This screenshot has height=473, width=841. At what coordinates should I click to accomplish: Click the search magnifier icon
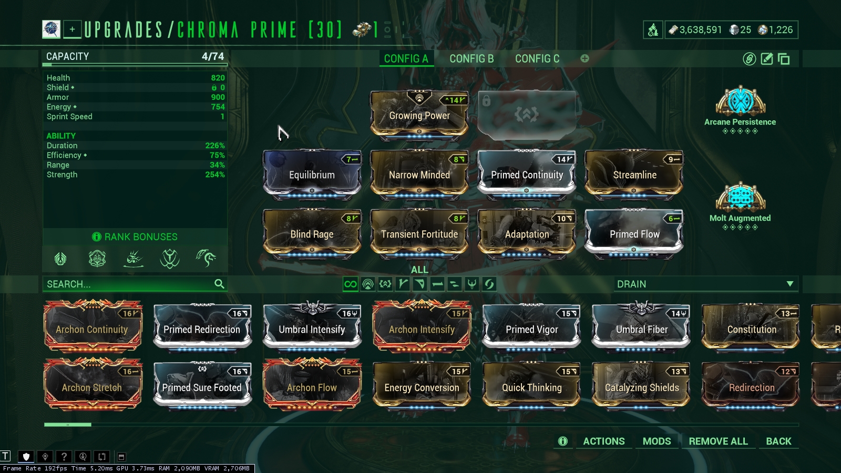(219, 284)
